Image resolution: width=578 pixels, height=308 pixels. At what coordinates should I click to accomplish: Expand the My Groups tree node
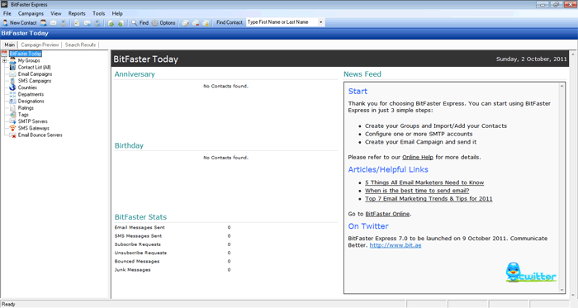click(4, 60)
